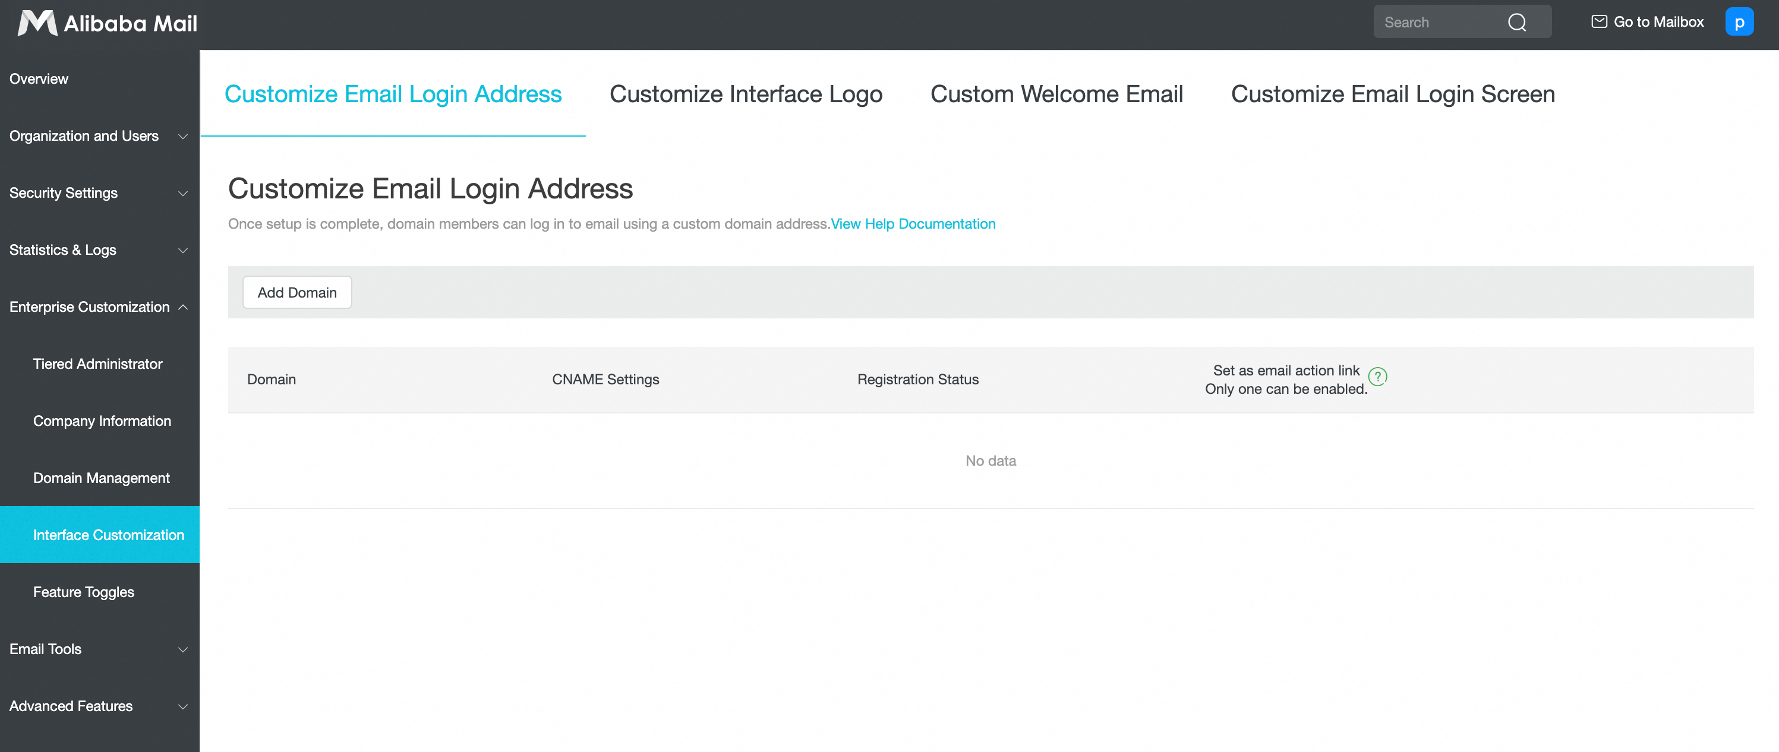Expand the Statistics & Logs chevron

pyautogui.click(x=183, y=250)
